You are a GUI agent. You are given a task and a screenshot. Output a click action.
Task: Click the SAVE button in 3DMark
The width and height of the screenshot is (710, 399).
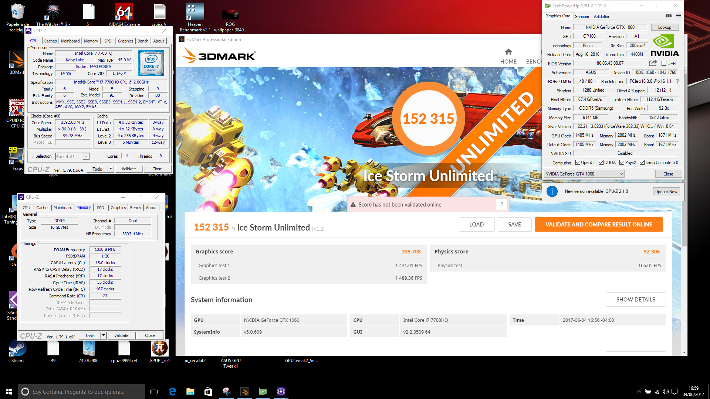click(x=514, y=225)
